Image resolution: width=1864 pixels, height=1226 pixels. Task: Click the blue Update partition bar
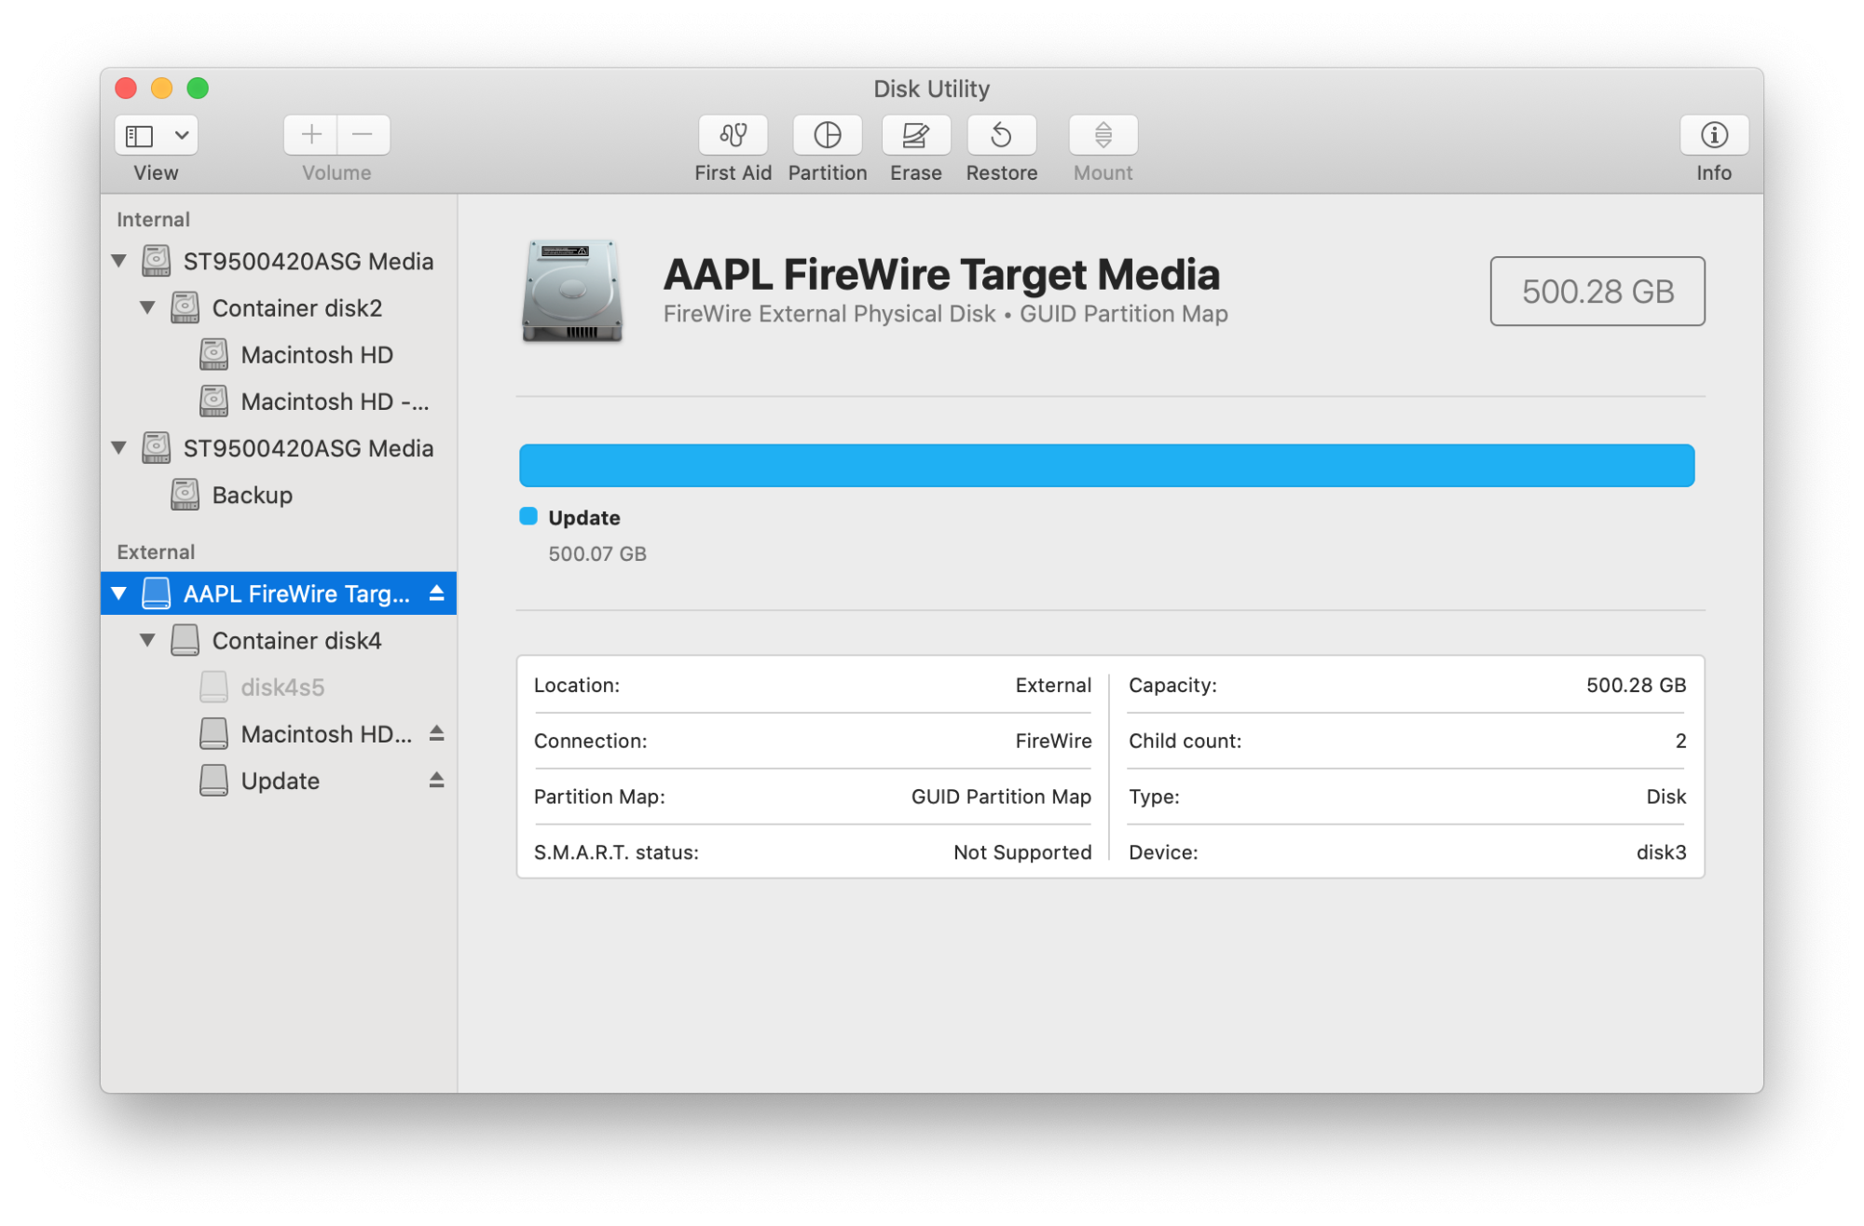pyautogui.click(x=1106, y=466)
